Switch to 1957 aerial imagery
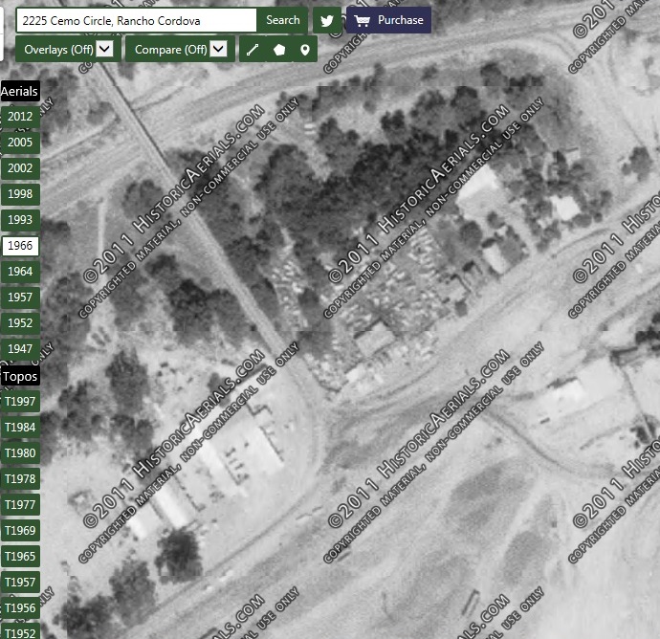This screenshot has width=660, height=639. pos(20,297)
